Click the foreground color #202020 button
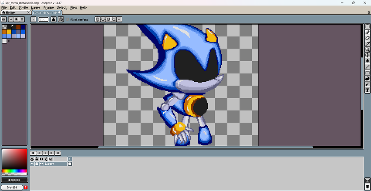The width and height of the screenshot is (371, 191). [x=14, y=180]
